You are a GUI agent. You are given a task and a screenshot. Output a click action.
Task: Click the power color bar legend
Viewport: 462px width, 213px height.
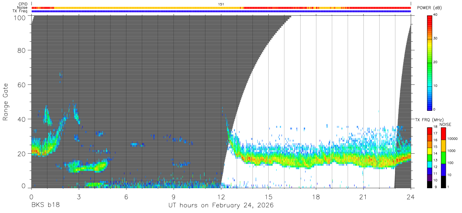[430, 62]
